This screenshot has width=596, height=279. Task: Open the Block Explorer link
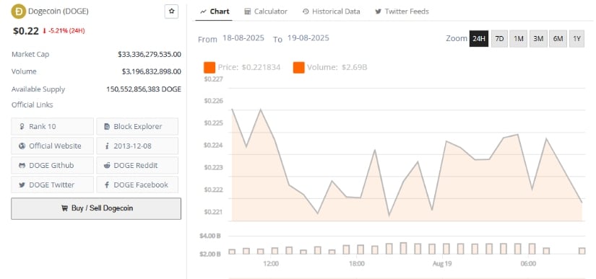point(137,126)
